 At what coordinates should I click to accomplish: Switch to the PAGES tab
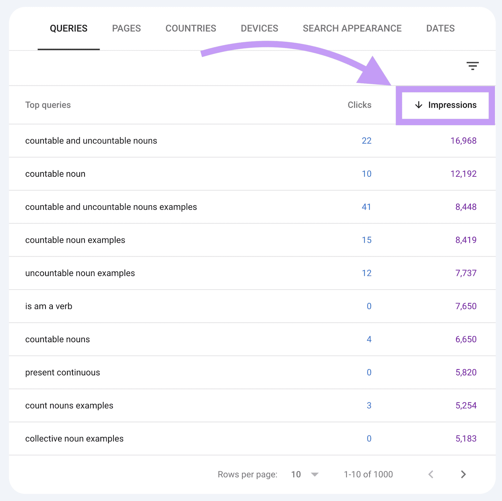pos(126,28)
